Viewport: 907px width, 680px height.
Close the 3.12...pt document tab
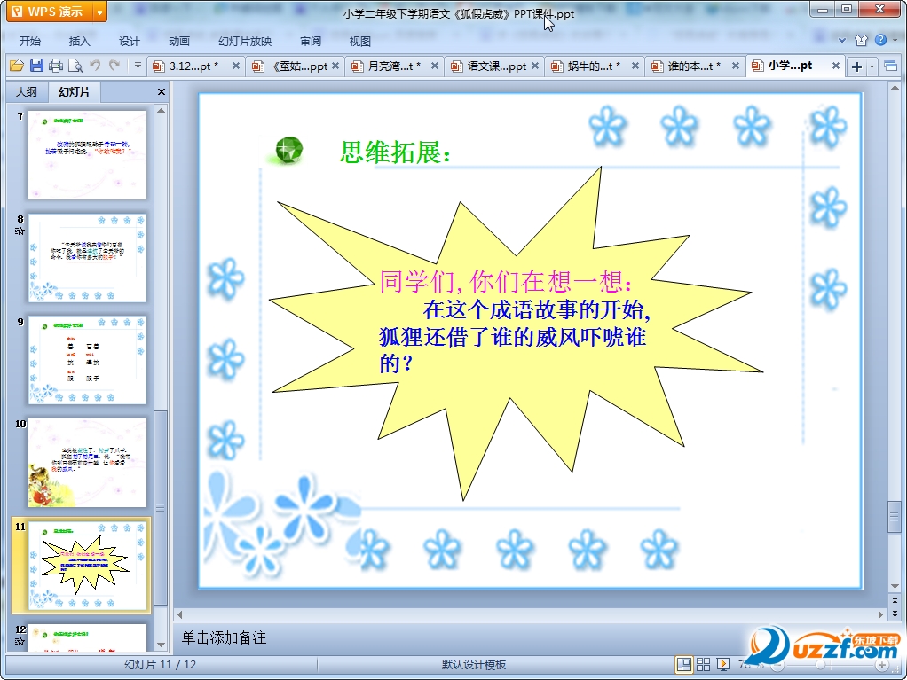pyautogui.click(x=236, y=66)
